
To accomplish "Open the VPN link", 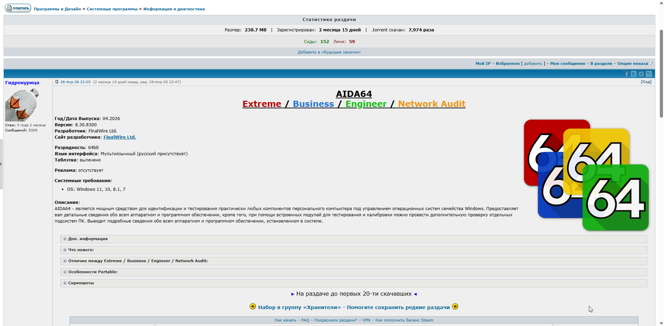I will (x=366, y=320).
